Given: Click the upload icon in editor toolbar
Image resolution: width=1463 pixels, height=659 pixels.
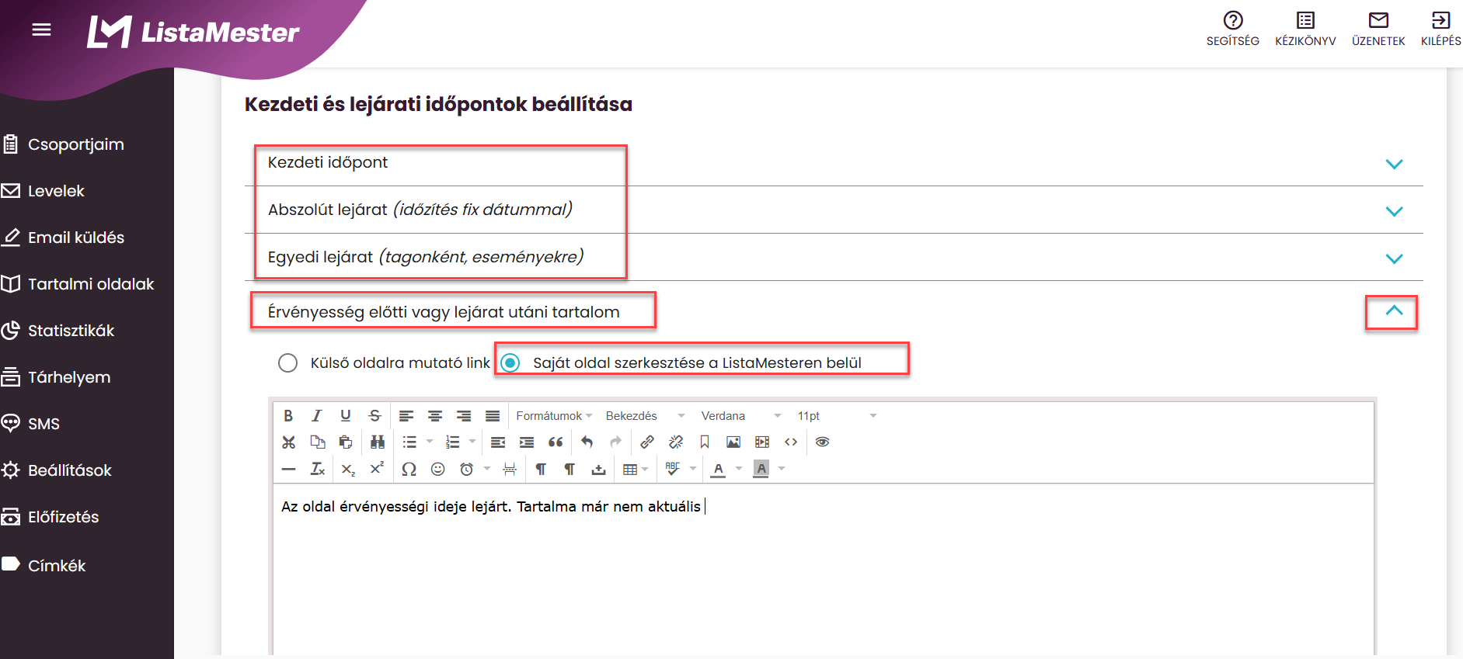Looking at the screenshot, I should [x=598, y=469].
